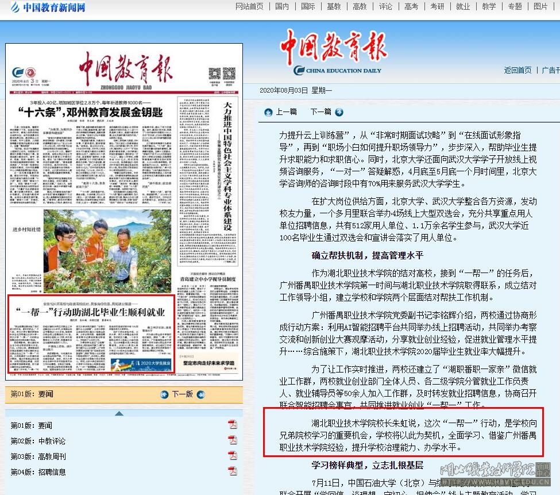Click the previous article arrow icon
The width and height of the screenshot is (560, 495).
pyautogui.click(x=268, y=112)
